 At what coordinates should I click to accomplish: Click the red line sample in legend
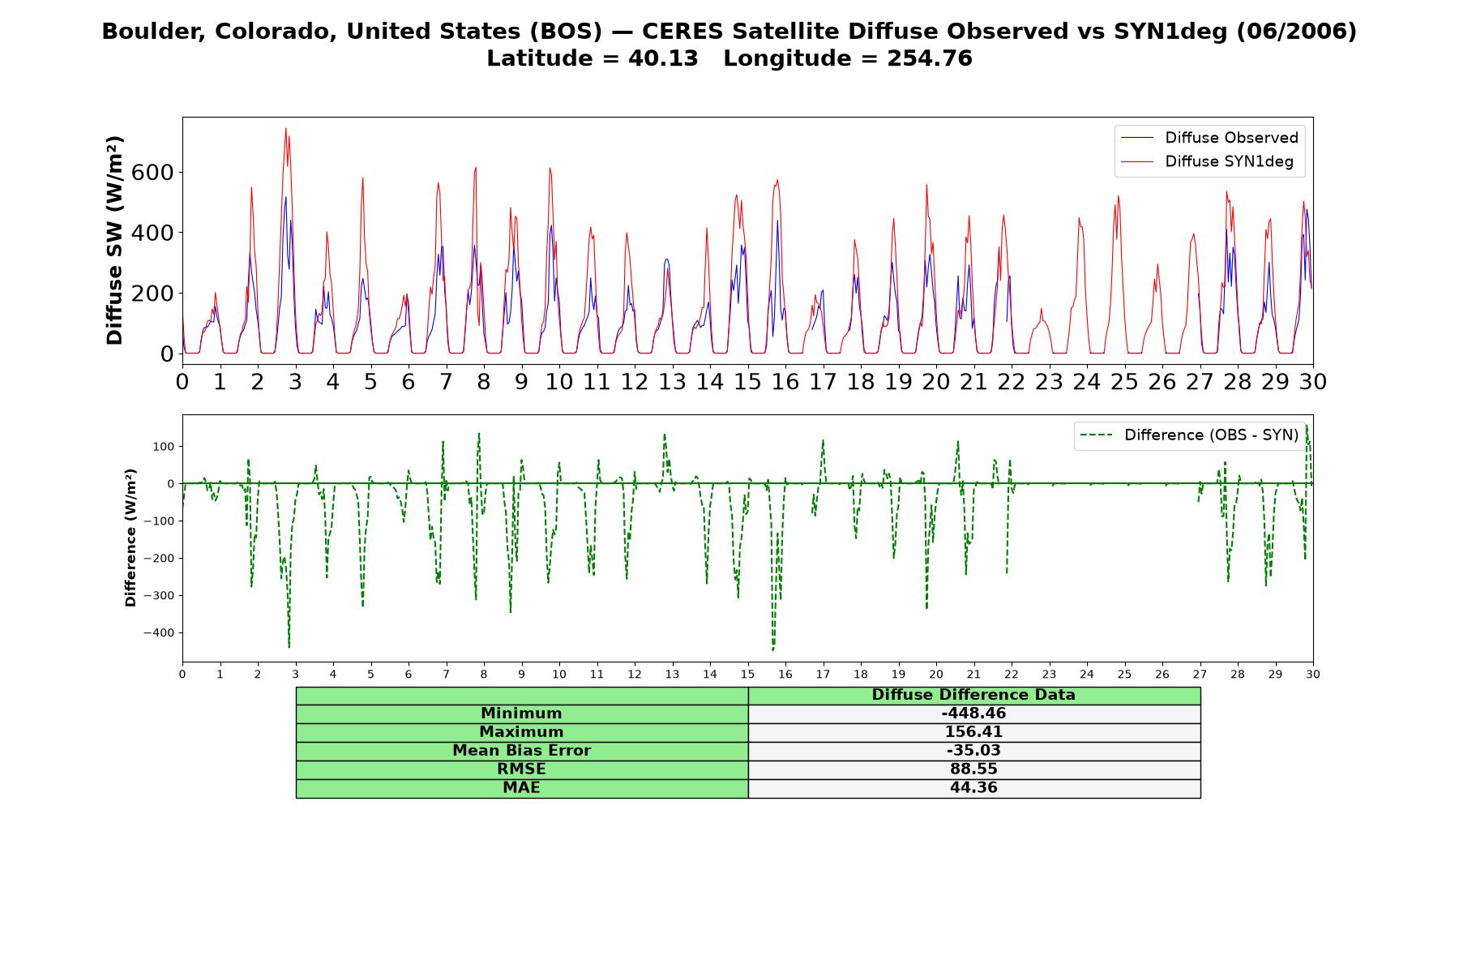1136,161
